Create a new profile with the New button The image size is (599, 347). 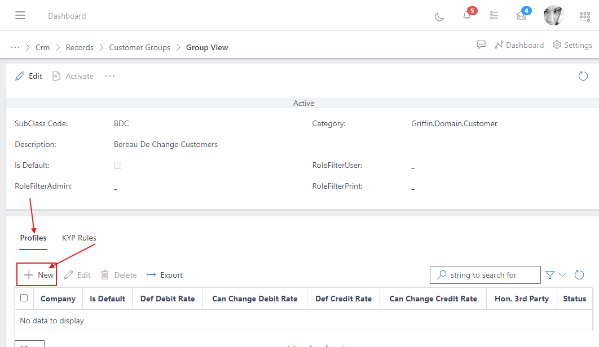pyautogui.click(x=37, y=274)
